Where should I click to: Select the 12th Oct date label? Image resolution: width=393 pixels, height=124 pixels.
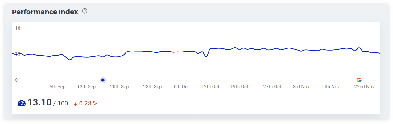(x=210, y=87)
